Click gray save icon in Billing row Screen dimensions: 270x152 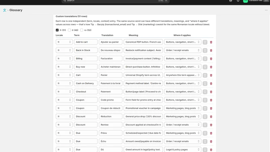click(205, 59)
